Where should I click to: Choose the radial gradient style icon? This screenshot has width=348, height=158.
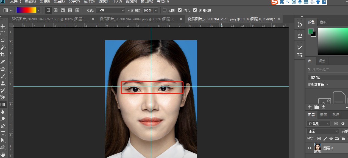(x=56, y=10)
